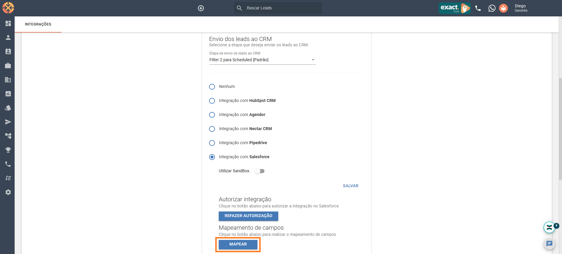Screen dimensions: 562x254
Task: Click the orange user avatar icon
Action: 503,8
